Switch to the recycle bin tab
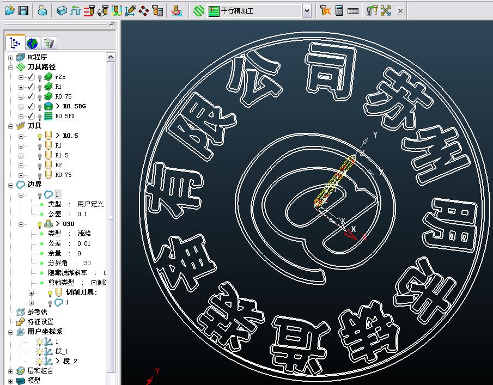Screen dimensions: 493x385 coord(48,43)
